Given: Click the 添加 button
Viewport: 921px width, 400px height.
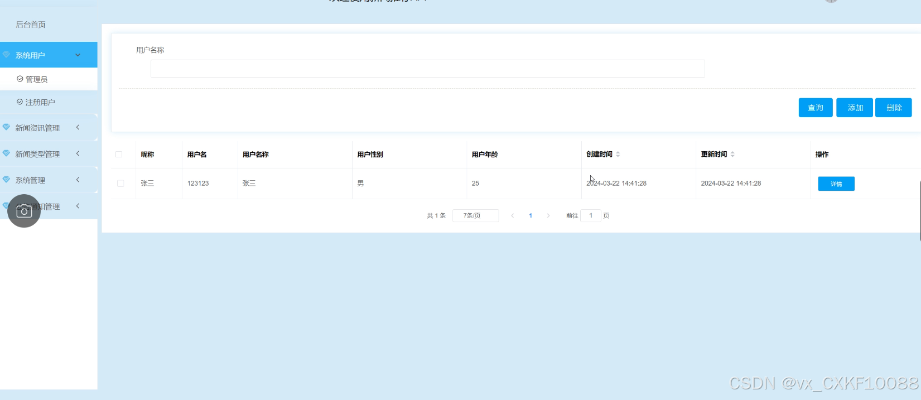Looking at the screenshot, I should pyautogui.click(x=855, y=108).
